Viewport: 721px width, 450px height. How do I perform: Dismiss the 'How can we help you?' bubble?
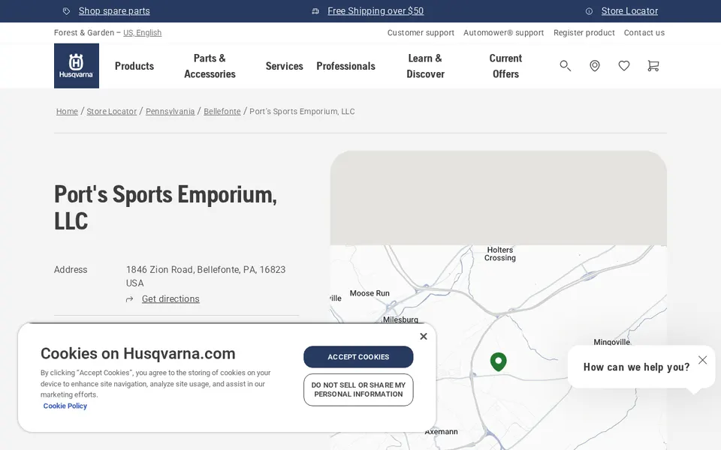click(x=703, y=360)
